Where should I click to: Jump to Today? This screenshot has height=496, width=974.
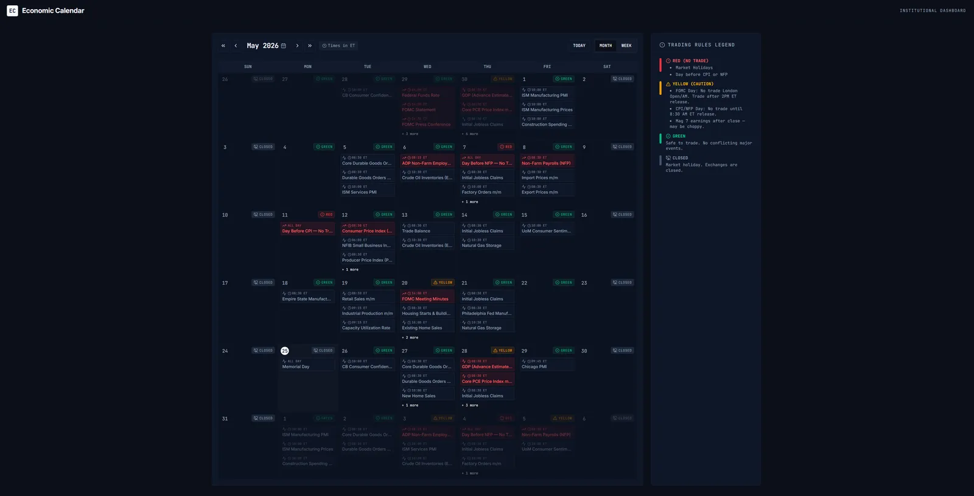(579, 46)
